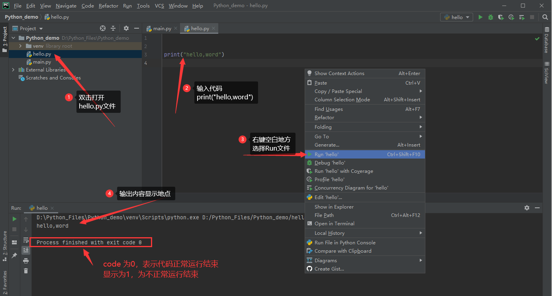Click green inspection checkmark in editor
The height and width of the screenshot is (296, 552).
pyautogui.click(x=537, y=39)
